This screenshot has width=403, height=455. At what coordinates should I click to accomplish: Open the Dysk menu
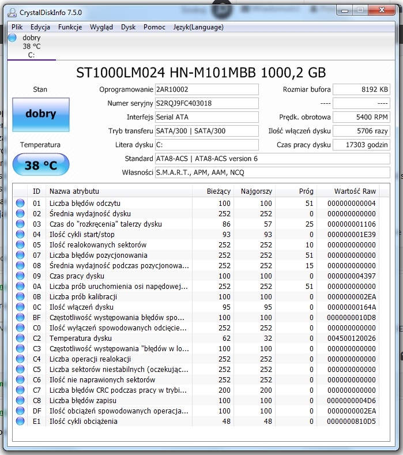(128, 27)
